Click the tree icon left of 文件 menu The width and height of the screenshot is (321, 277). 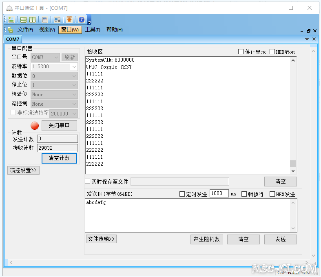[x=10, y=30]
